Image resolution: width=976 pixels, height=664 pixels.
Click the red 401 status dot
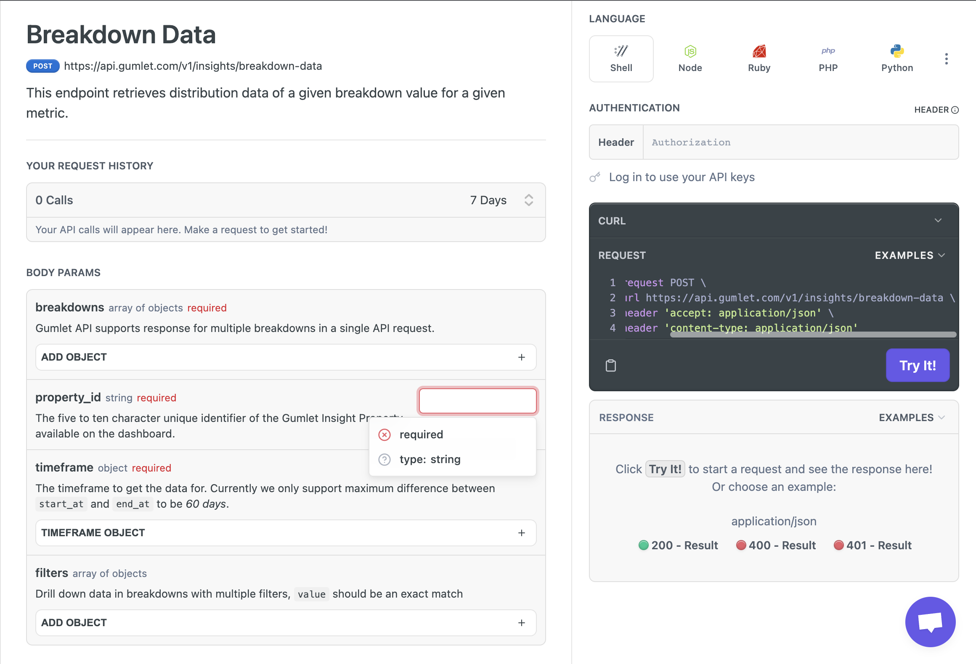pos(838,545)
